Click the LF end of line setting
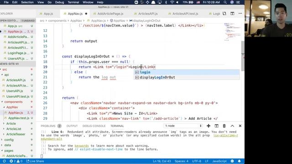 [207, 161]
